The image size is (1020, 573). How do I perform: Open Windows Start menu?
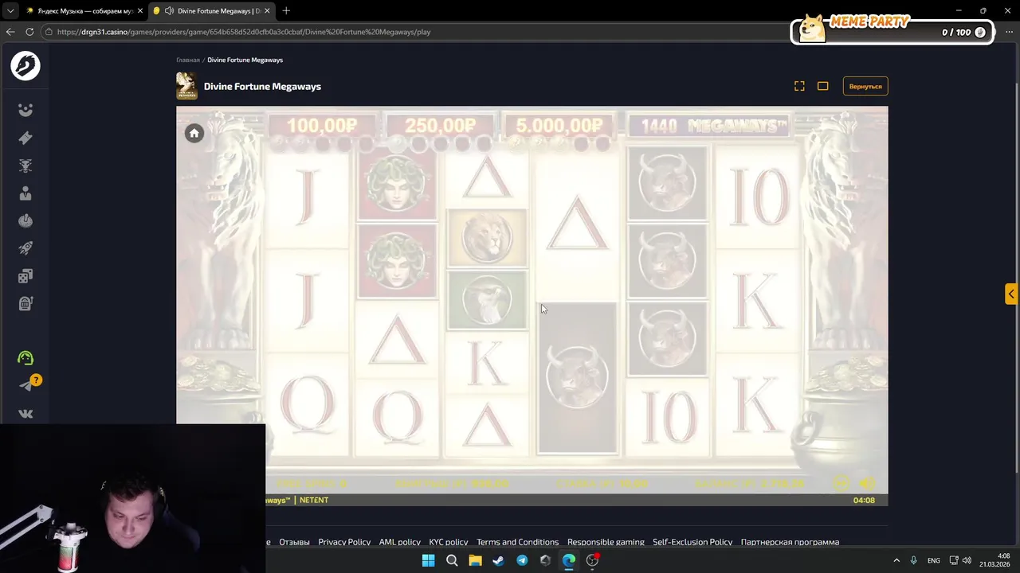coord(428,560)
